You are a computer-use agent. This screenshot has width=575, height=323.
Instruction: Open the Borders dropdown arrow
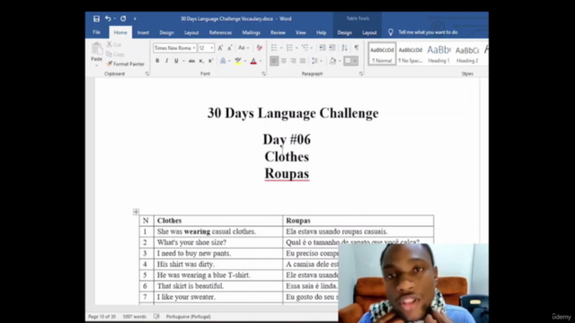tap(355, 61)
